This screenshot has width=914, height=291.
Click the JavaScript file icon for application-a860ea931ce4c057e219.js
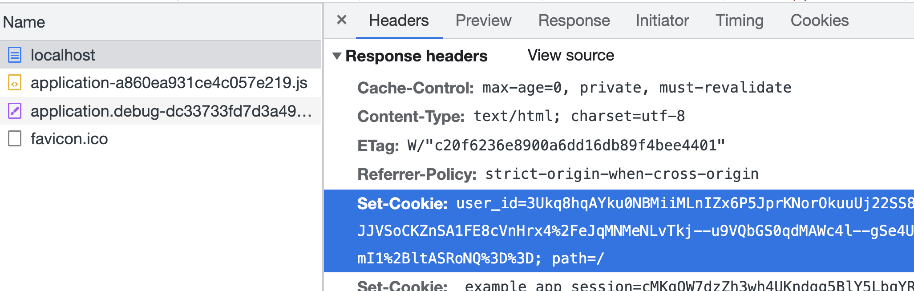(15, 83)
